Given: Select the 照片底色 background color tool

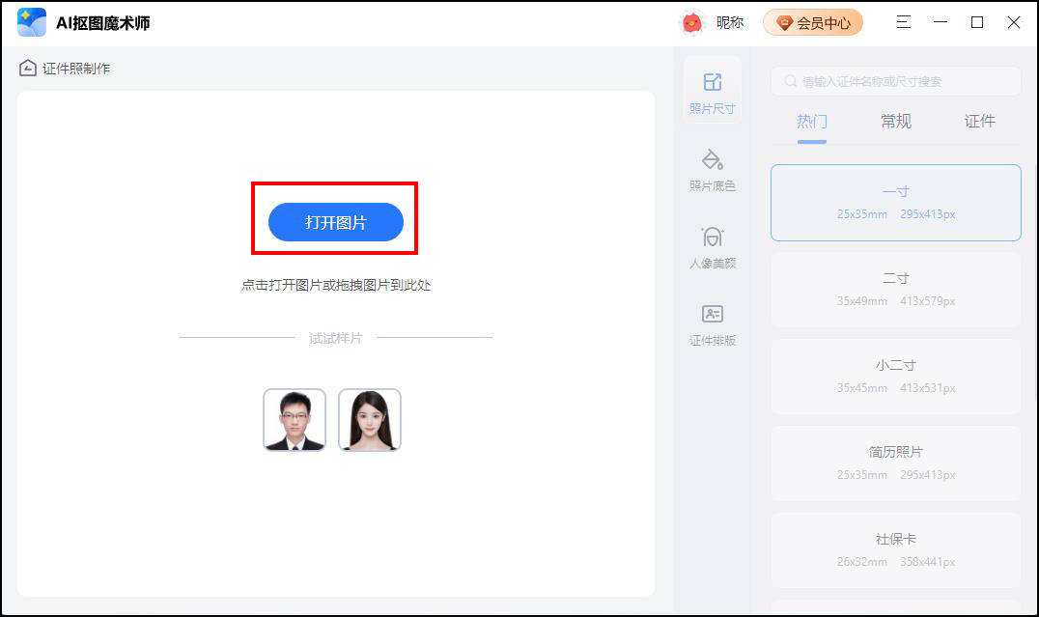Looking at the screenshot, I should 713,170.
